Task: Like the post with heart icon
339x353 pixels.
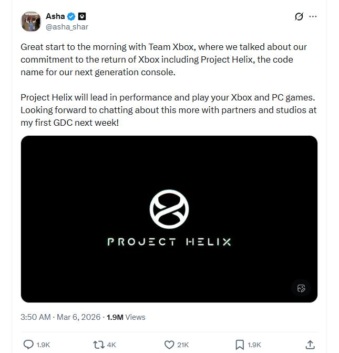Action: pos(169,345)
